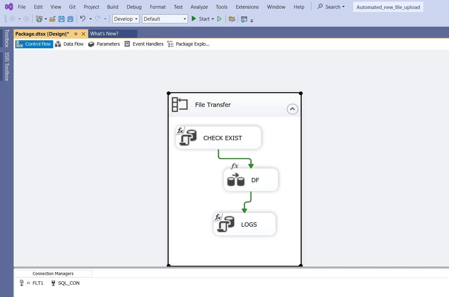The width and height of the screenshot is (449, 297).
Task: Click the Save All toolbar icon
Action: (70, 19)
